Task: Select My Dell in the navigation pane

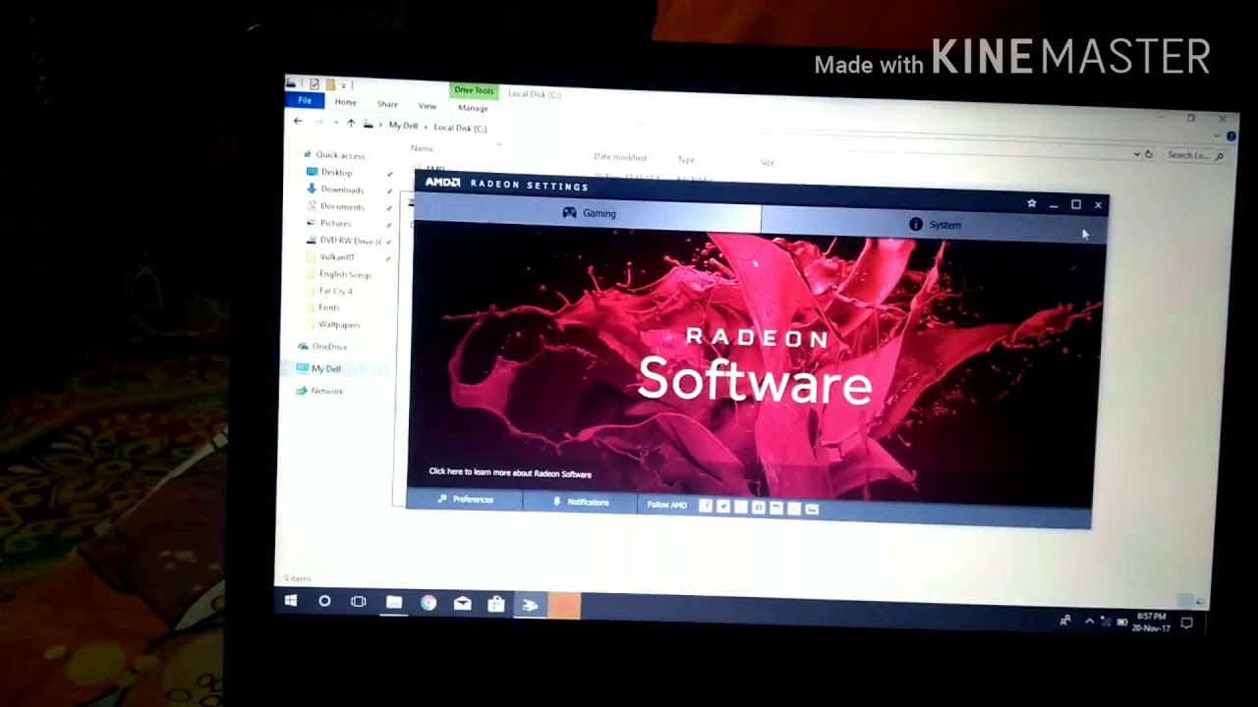Action: [x=318, y=369]
